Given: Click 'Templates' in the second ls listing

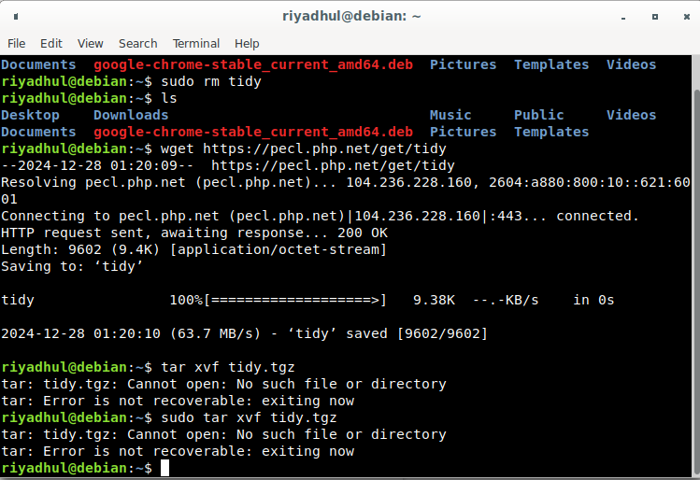Looking at the screenshot, I should 551,132.
